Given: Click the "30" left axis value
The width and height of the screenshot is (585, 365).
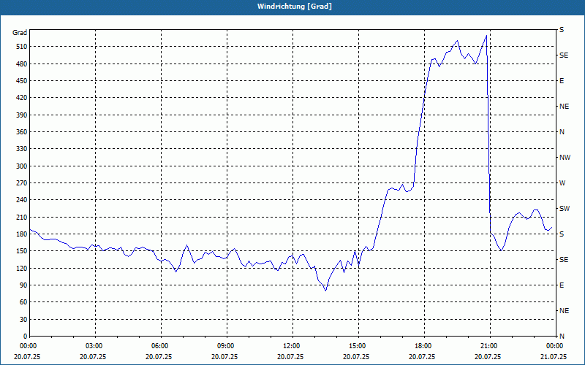Looking at the screenshot, I should [23, 319].
